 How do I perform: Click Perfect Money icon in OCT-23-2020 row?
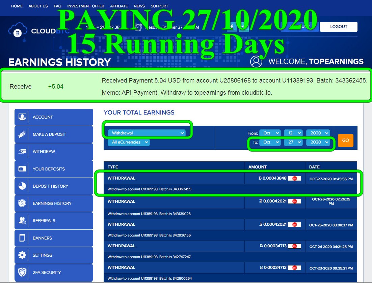pos(294,268)
